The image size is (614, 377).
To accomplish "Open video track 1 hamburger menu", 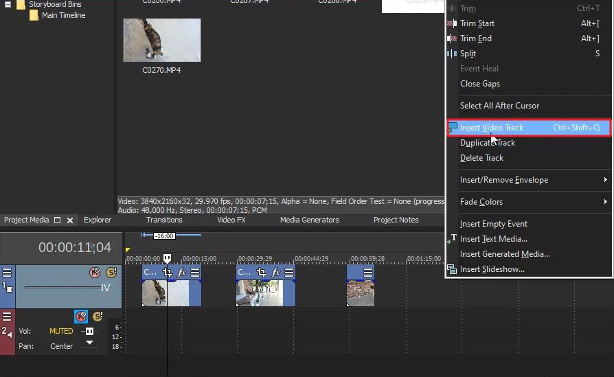I will click(7, 272).
